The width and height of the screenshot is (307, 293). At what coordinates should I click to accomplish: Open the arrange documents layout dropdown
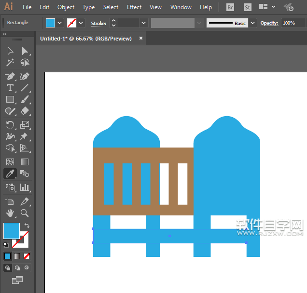click(x=274, y=7)
